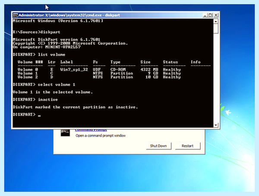Click the 'CD-ROM' type value
The width and height of the screenshot is (259, 196).
pyautogui.click(x=118, y=69)
